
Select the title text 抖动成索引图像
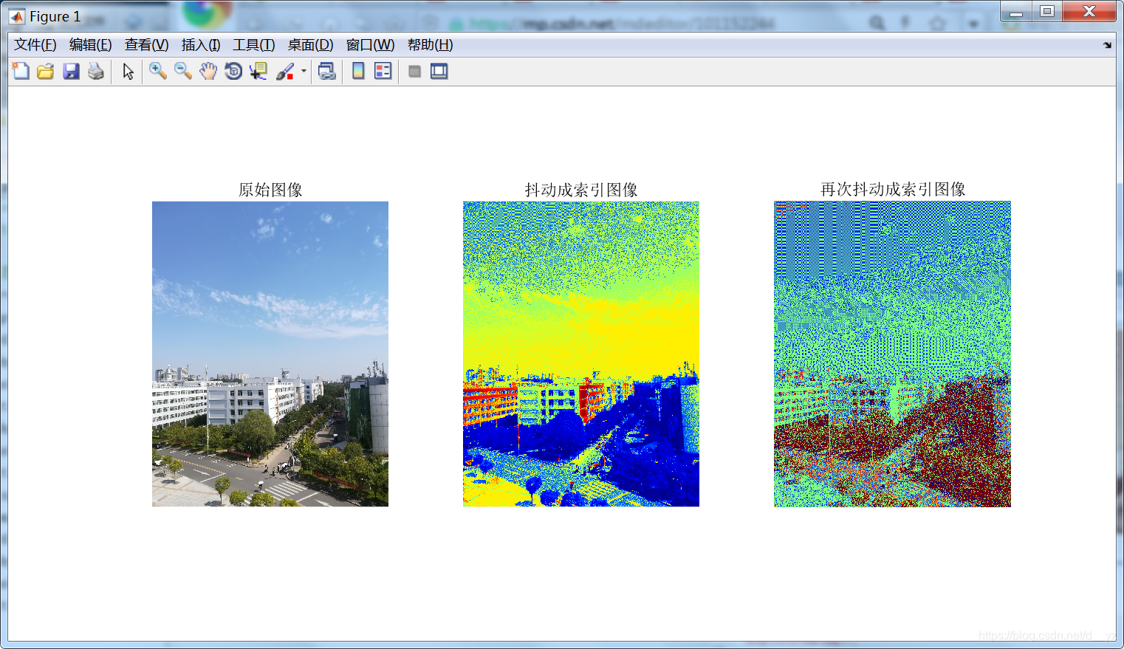pos(581,190)
